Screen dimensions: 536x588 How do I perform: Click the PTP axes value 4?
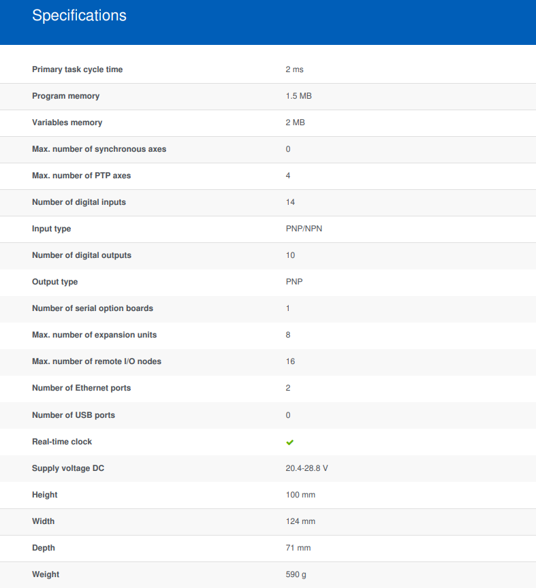click(288, 176)
